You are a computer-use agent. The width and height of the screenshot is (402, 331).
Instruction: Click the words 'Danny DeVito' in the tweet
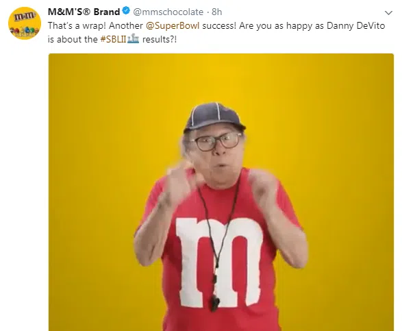click(x=356, y=25)
